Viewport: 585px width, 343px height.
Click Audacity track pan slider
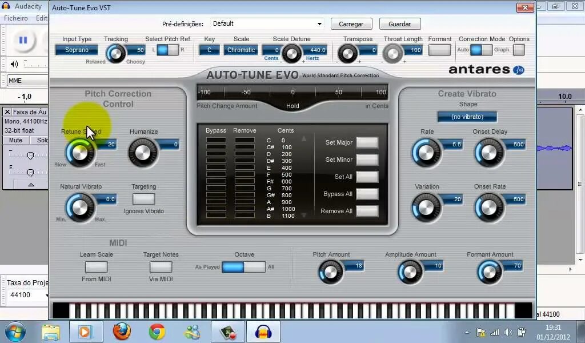point(31,173)
